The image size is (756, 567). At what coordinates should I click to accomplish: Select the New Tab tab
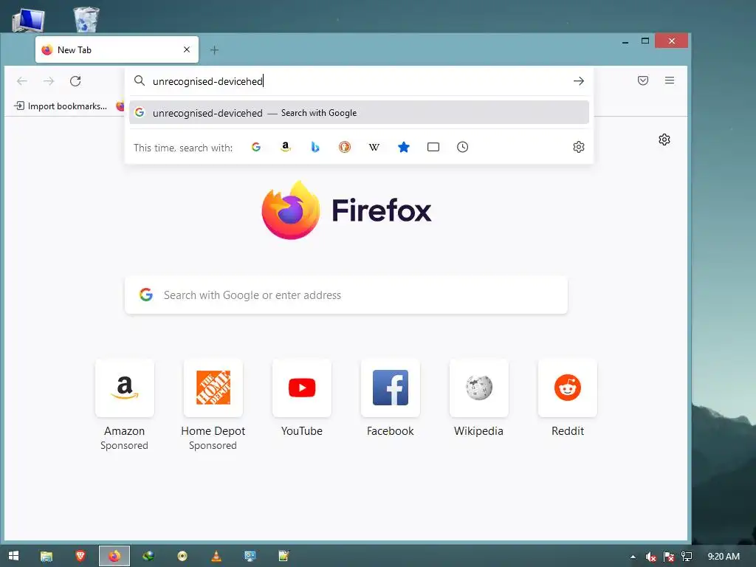coord(117,49)
